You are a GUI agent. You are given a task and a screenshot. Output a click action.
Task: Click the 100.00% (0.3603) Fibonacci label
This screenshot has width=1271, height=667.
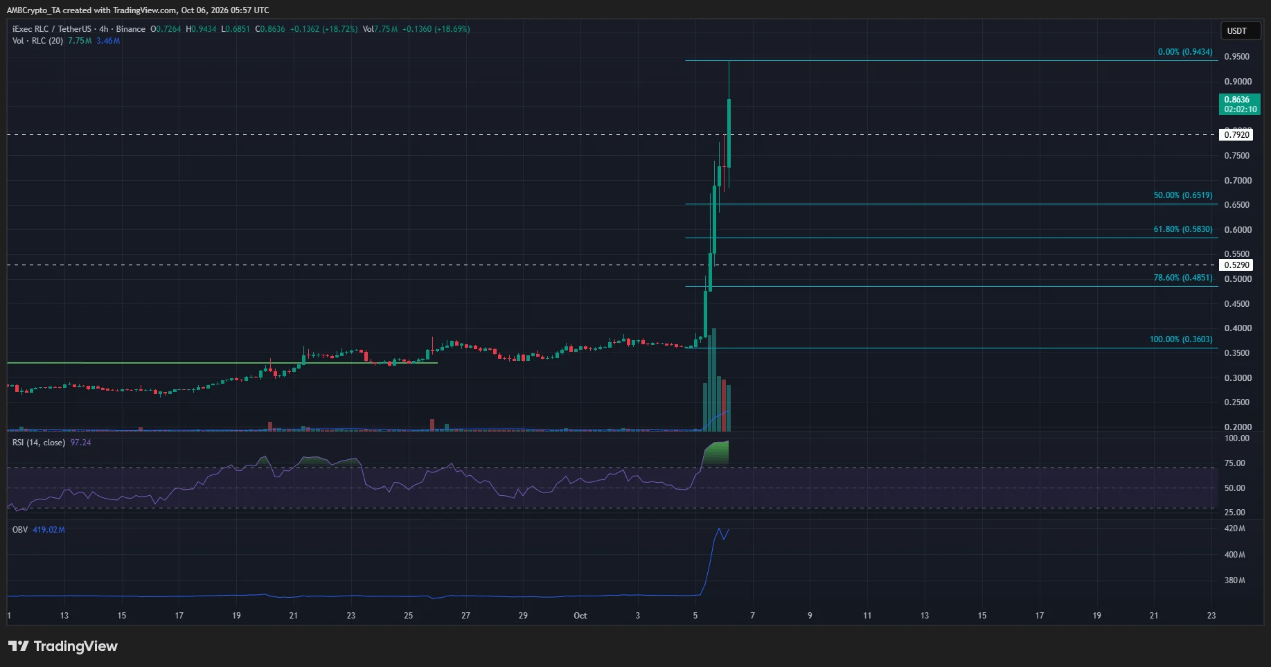click(1181, 339)
